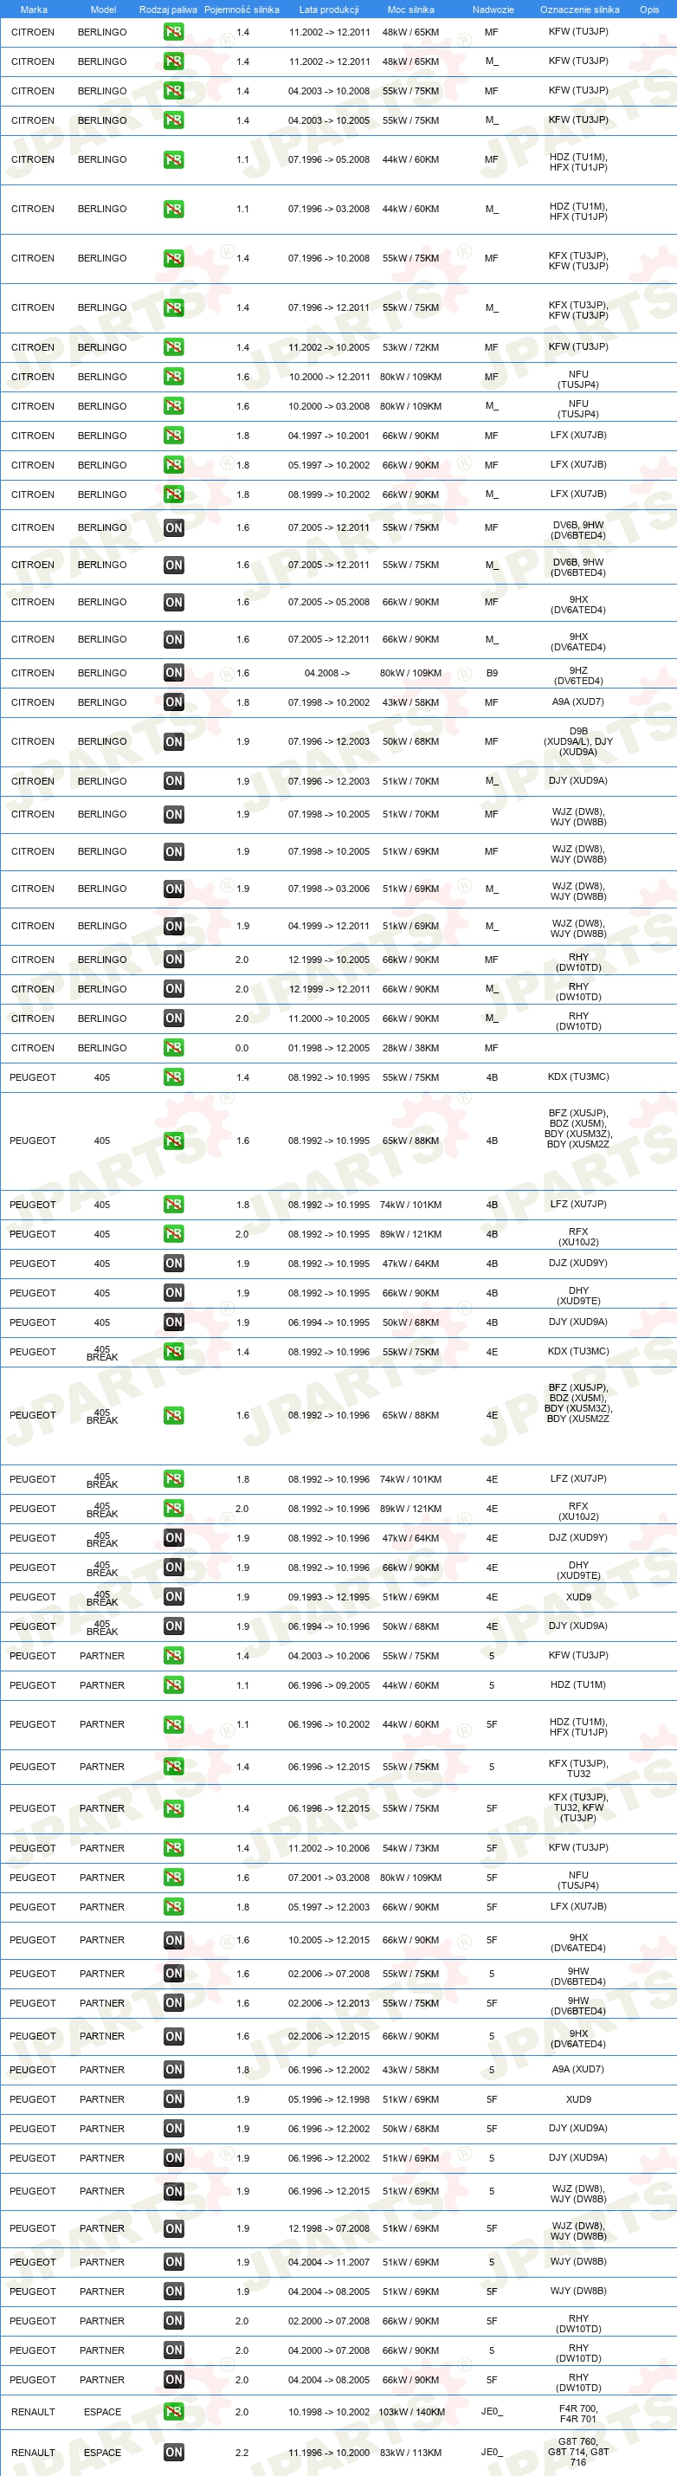Screen dimensions: 677x2476
Task: Click ON diesel icon in Renault Espace 2.2 row
Action: tap(174, 2453)
